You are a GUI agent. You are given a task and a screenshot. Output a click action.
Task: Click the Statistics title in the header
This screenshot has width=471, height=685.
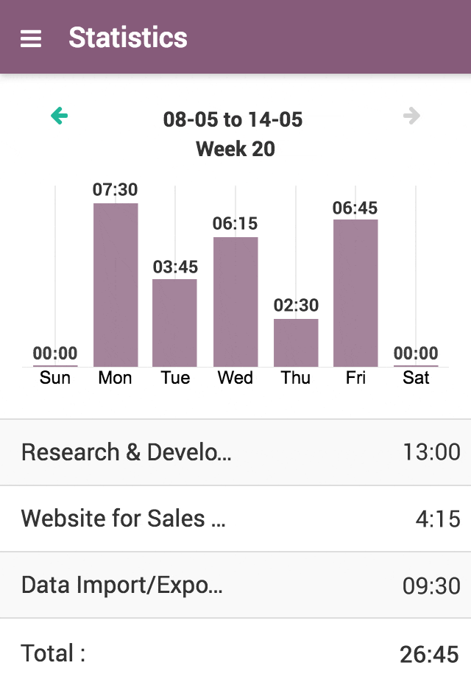[128, 38]
